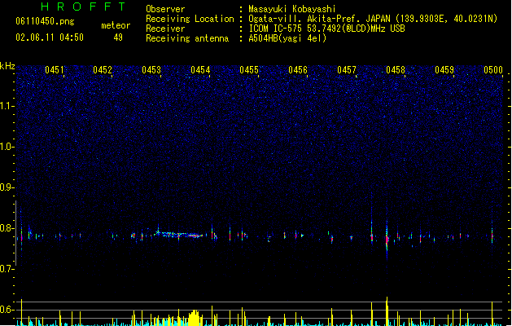Click the timestamp 02.06.11 04:50
Screen dimensions: 512x326
point(50,37)
